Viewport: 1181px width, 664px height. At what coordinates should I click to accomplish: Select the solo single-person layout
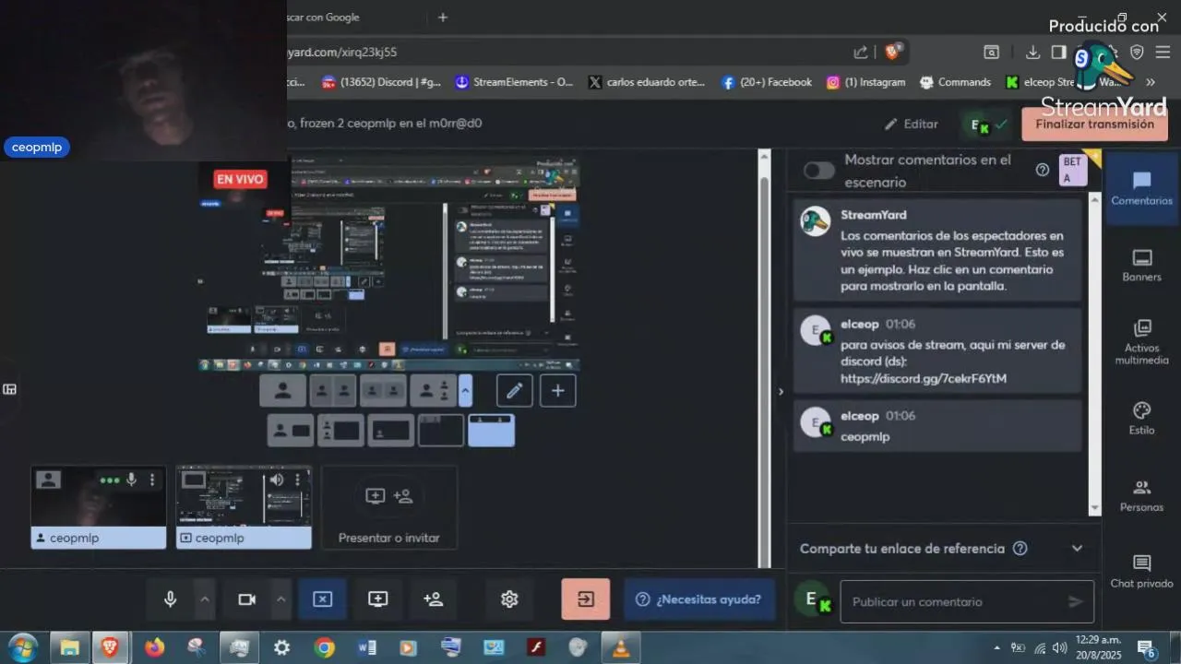[282, 391]
